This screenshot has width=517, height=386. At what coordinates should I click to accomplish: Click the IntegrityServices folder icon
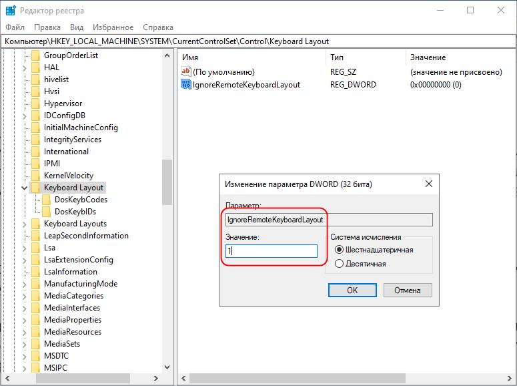tap(36, 140)
